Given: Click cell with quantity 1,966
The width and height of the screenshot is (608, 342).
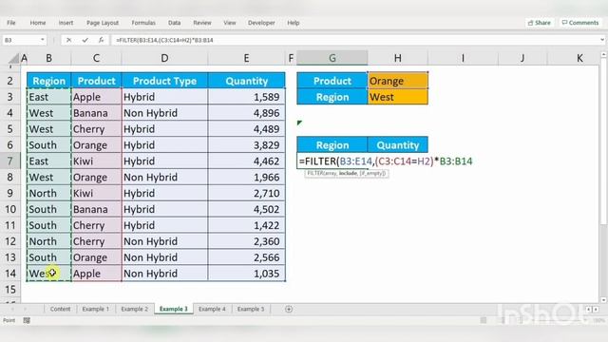Looking at the screenshot, I should point(247,178).
